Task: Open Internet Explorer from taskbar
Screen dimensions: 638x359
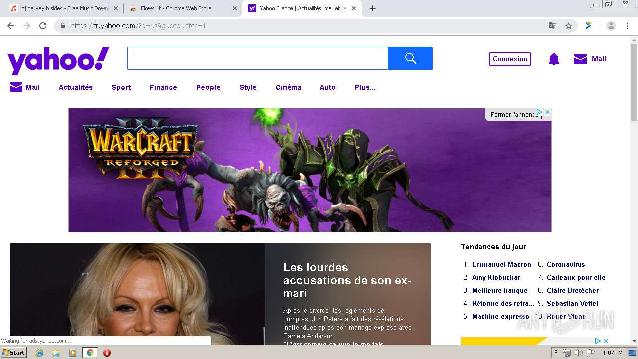Action: [39, 353]
